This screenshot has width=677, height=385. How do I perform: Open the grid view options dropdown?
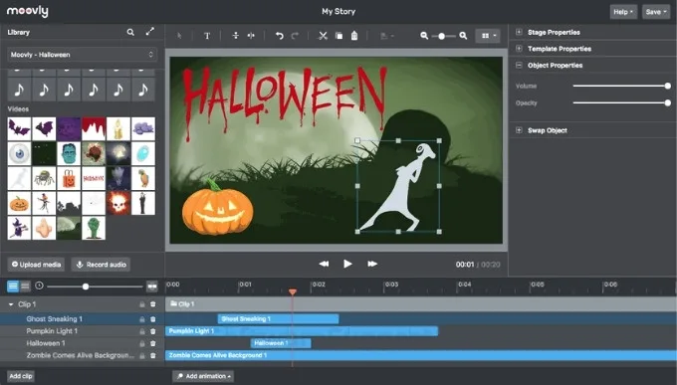click(488, 36)
